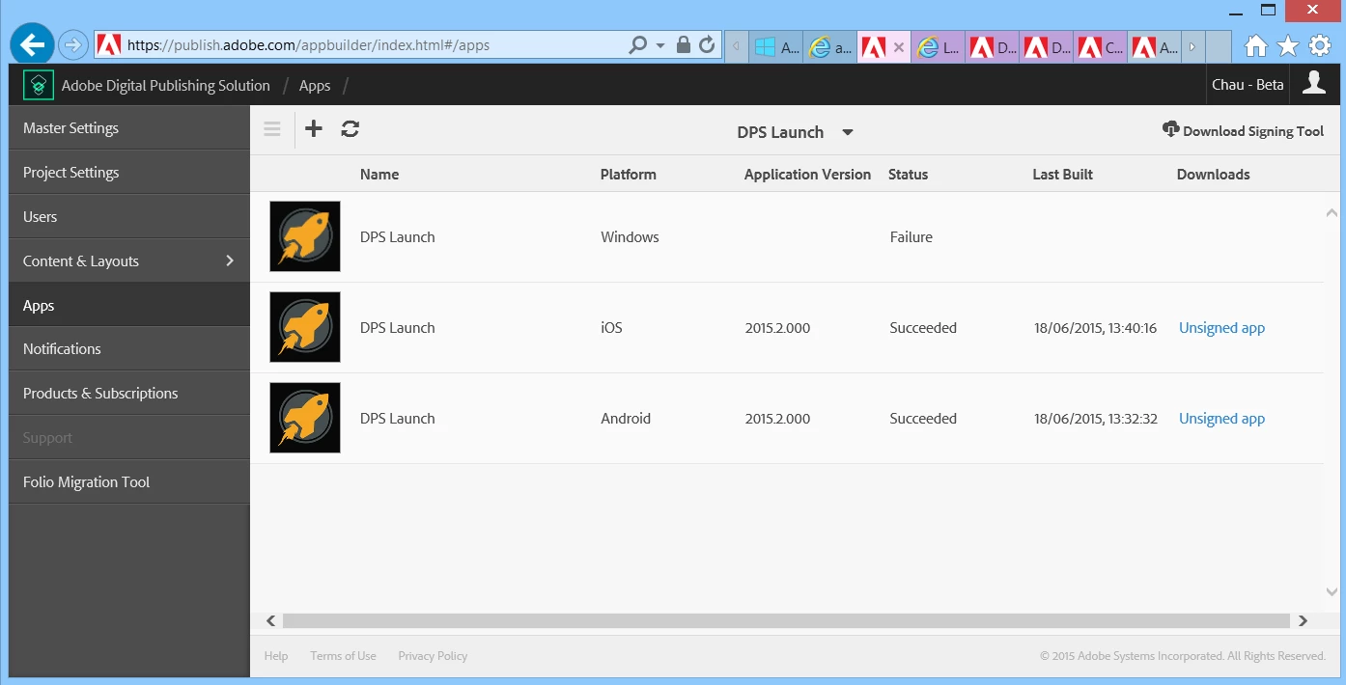Viewport: 1346px width, 685px height.
Task: Open the address bar dropdown arrow
Action: [660, 45]
